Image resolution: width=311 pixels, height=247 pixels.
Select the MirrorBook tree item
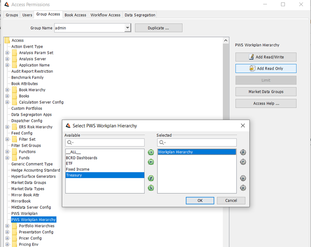tap(21, 201)
